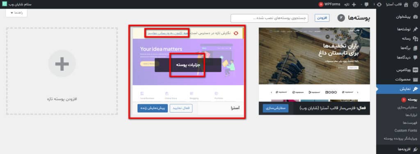Open the تازه new content menu
This screenshot has height=154, width=420.
point(350,4)
